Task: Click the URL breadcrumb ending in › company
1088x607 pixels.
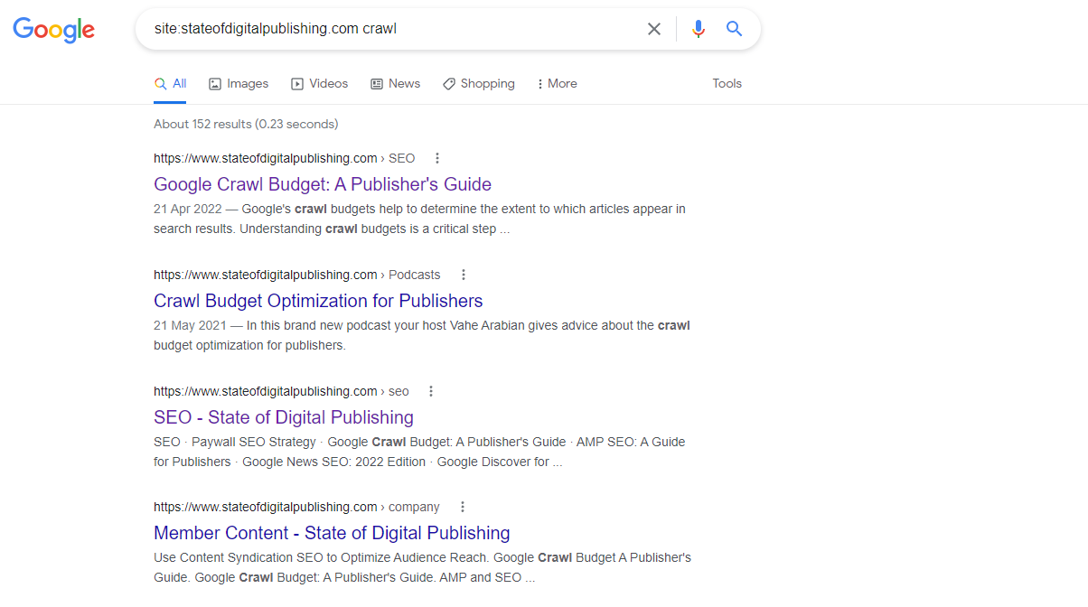Action: coord(296,507)
